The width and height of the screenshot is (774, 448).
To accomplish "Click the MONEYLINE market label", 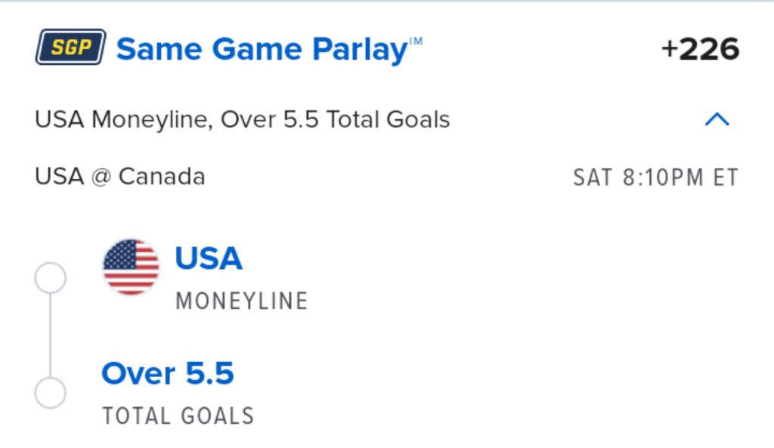I will 242,301.
